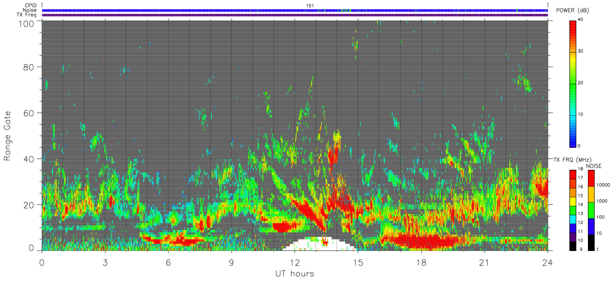Click the 6 tick on the UT hours axis
The width and height of the screenshot is (616, 284).
tap(169, 262)
